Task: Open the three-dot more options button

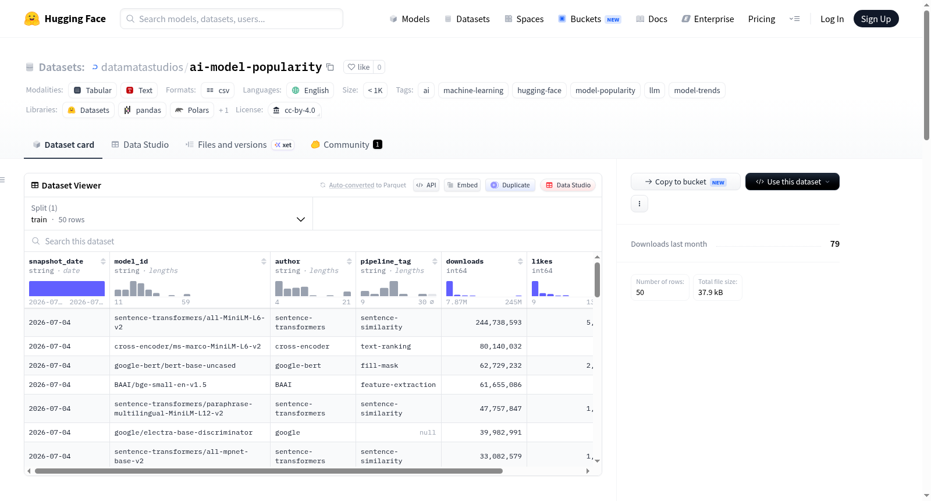Action: point(639,204)
